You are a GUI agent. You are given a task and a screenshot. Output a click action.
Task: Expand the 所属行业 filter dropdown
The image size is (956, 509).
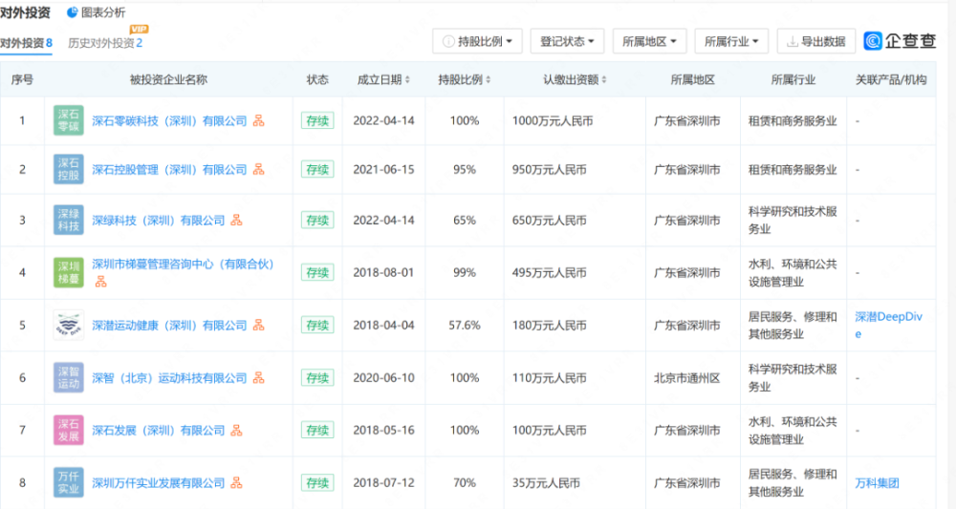pos(731,41)
